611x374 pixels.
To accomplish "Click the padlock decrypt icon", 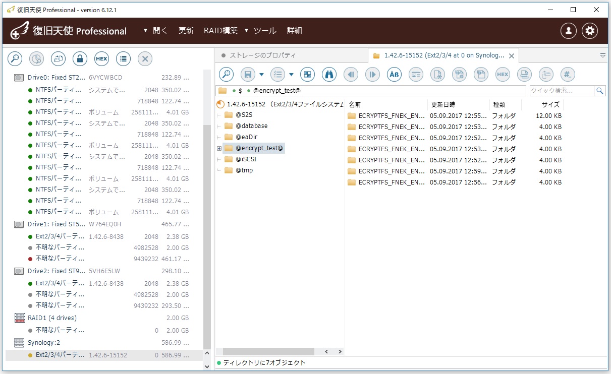I will click(80, 59).
